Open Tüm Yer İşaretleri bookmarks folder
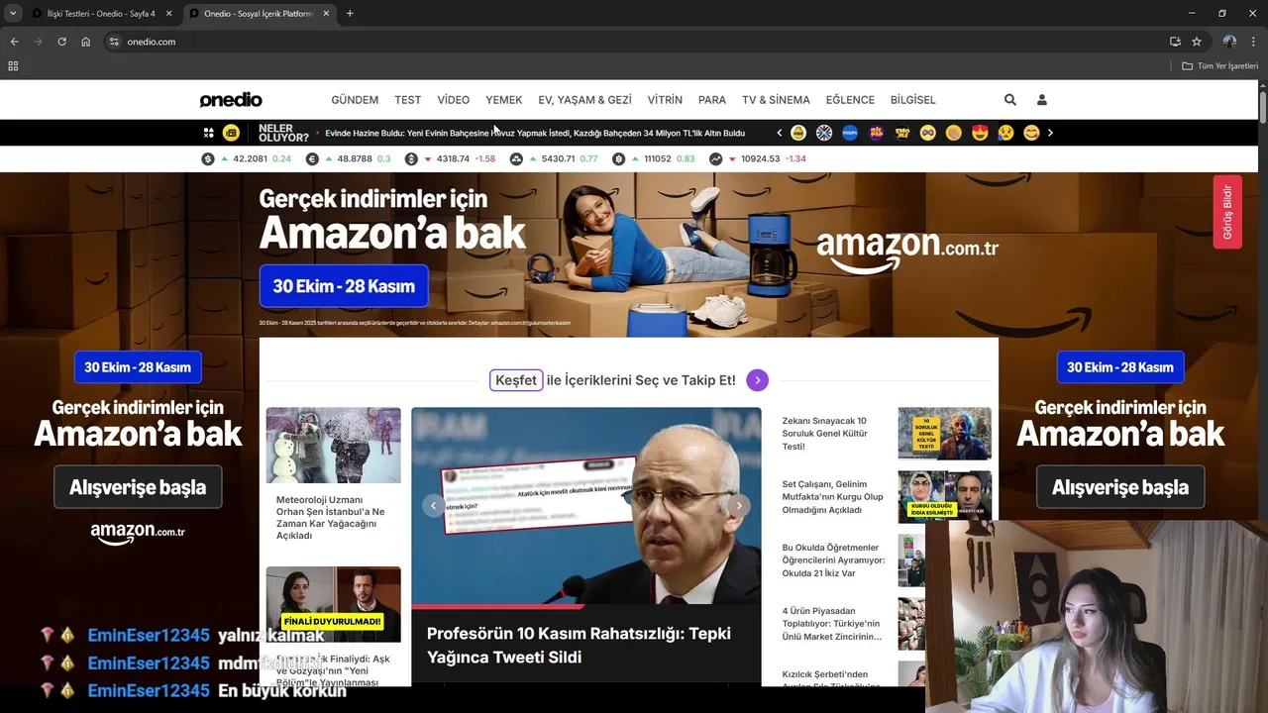1268x713 pixels. [1220, 66]
